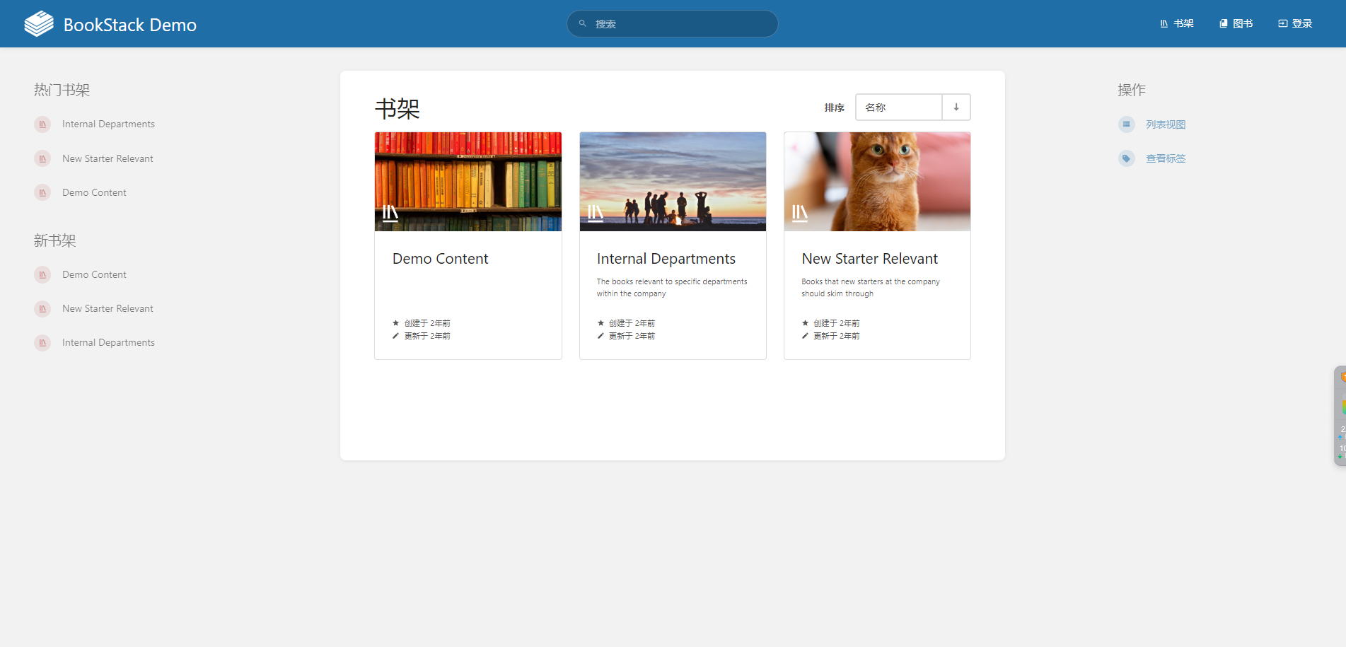Click the search magnifier icon in search bar
The width and height of the screenshot is (1346, 647).
pyautogui.click(x=581, y=23)
